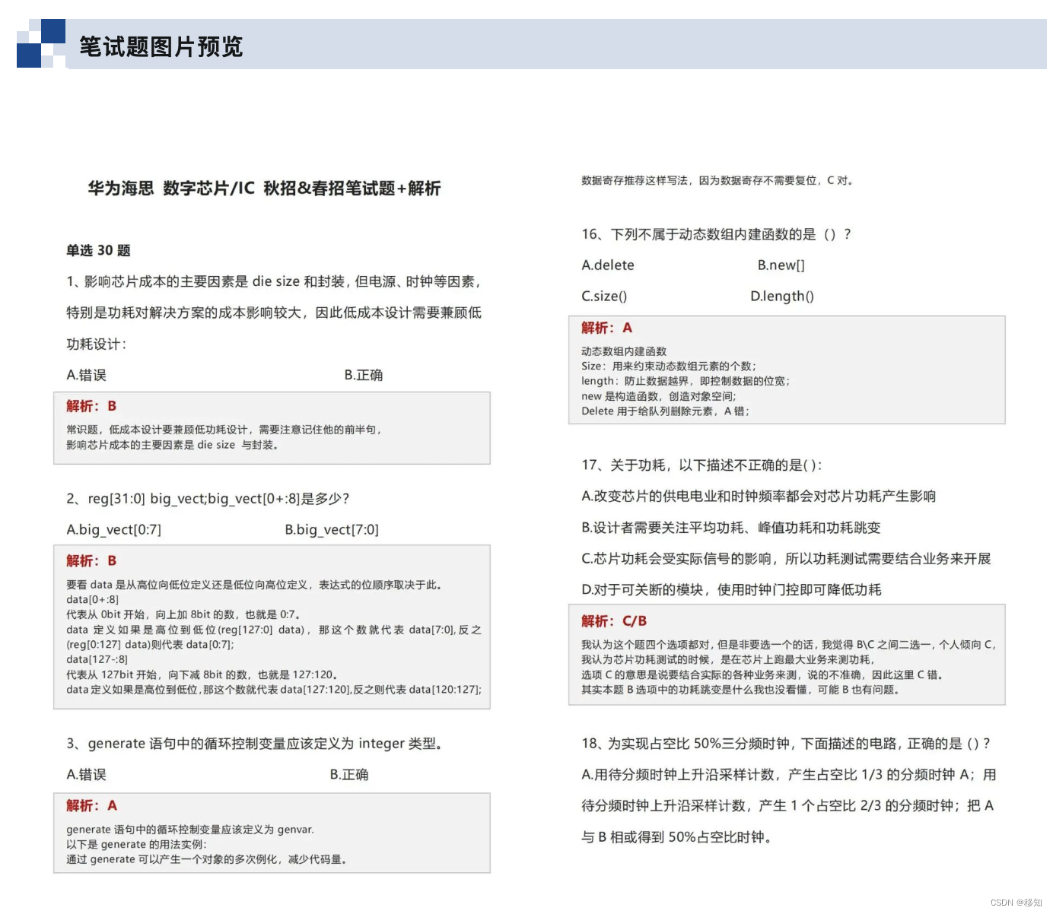The image size is (1053, 914).
Task: Select option C.size()
Action: click(x=604, y=297)
